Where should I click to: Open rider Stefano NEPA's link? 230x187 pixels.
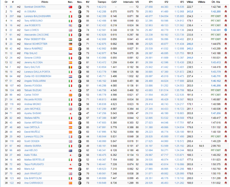click(32, 118)
